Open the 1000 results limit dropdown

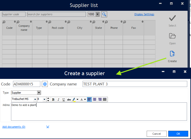coord(97,14)
